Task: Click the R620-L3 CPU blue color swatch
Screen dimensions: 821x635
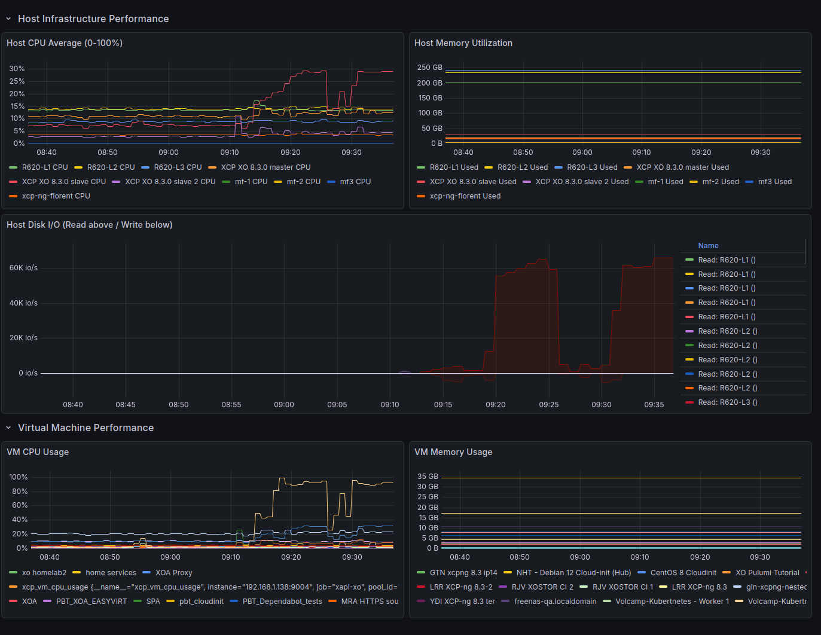Action: pos(146,167)
